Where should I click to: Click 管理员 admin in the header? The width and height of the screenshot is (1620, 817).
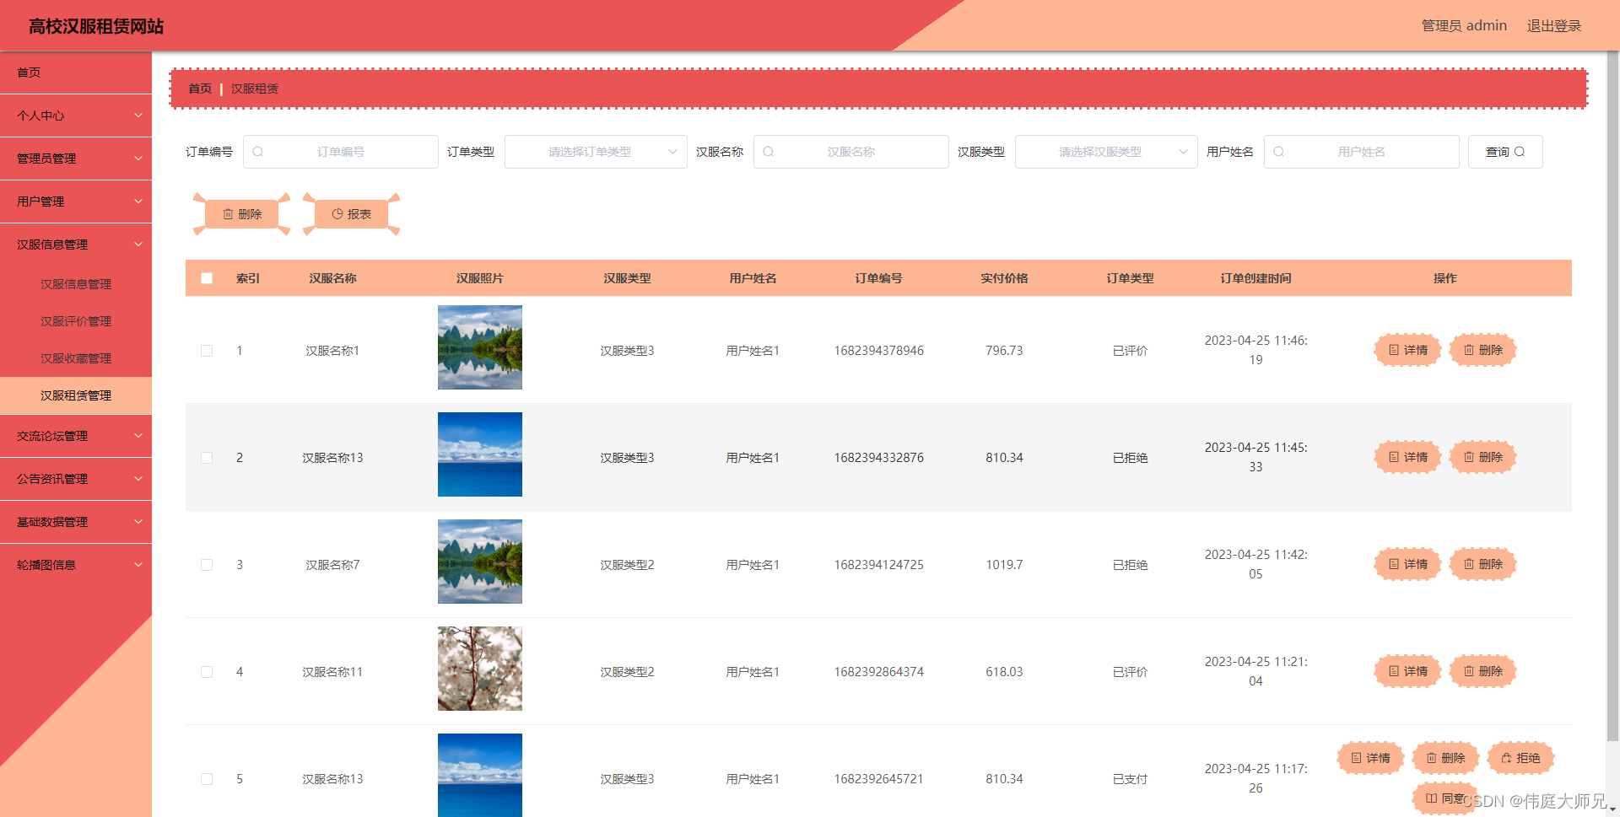coord(1464,26)
